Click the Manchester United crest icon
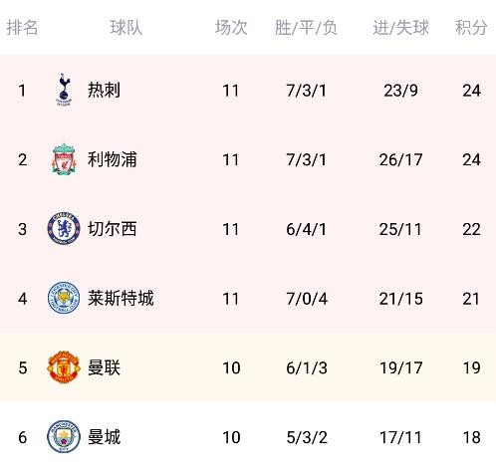496x476 pixels. [64, 367]
